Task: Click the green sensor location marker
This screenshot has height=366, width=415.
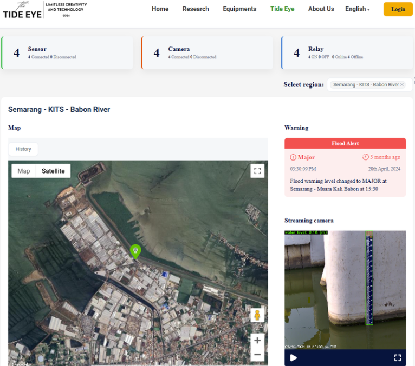Action: [x=135, y=251]
